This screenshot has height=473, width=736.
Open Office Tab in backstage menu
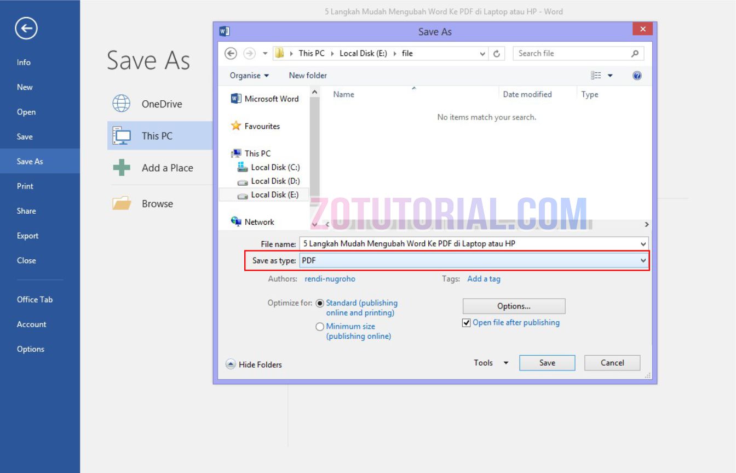[x=40, y=299]
